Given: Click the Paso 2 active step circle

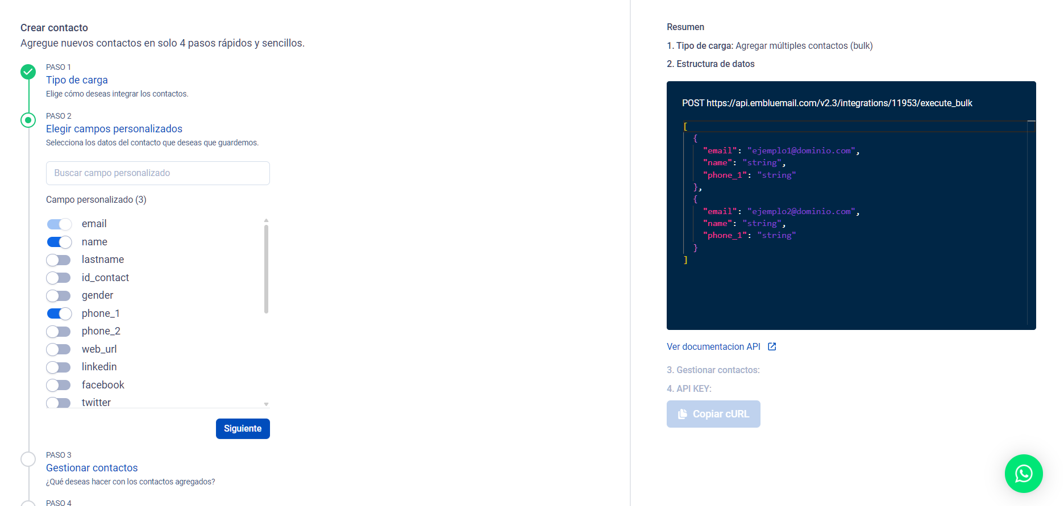Looking at the screenshot, I should pyautogui.click(x=28, y=120).
